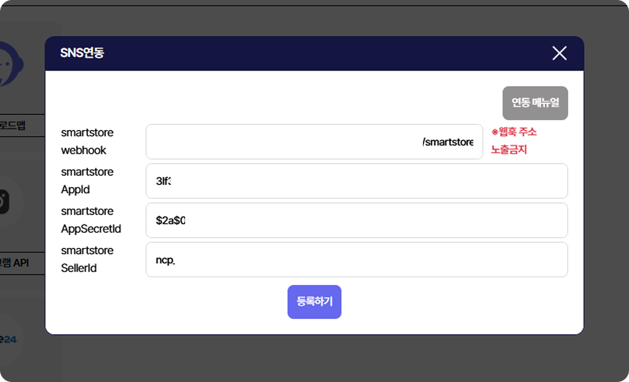Click the cafe24 logo icon
This screenshot has width=629, height=382.
[8, 339]
